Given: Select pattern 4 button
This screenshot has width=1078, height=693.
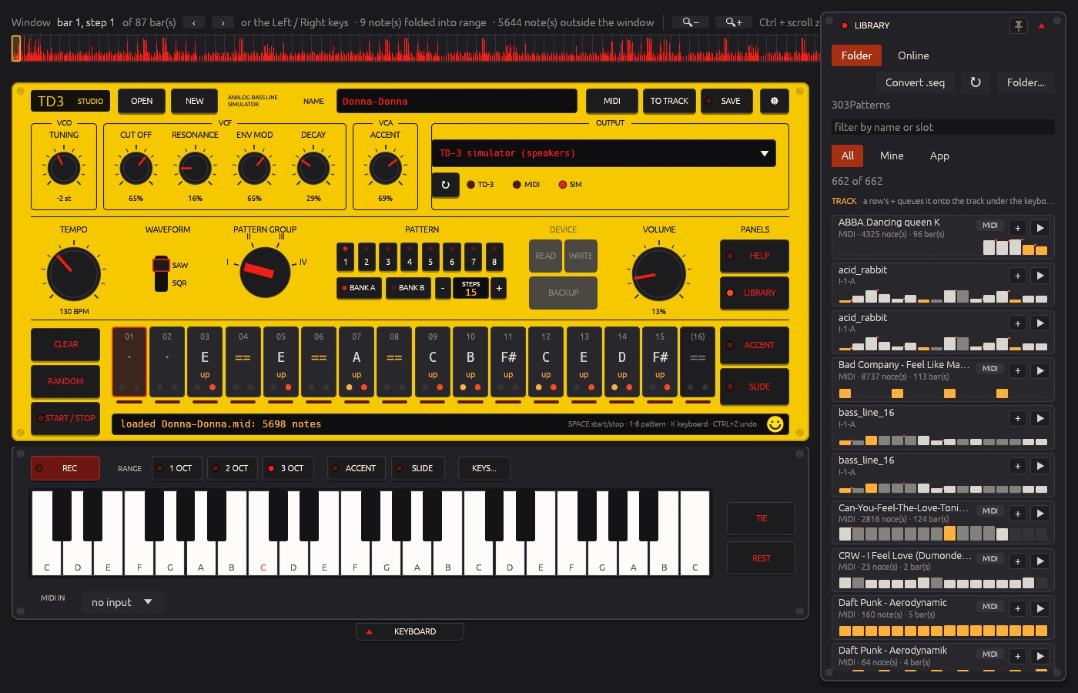Looking at the screenshot, I should click(409, 256).
